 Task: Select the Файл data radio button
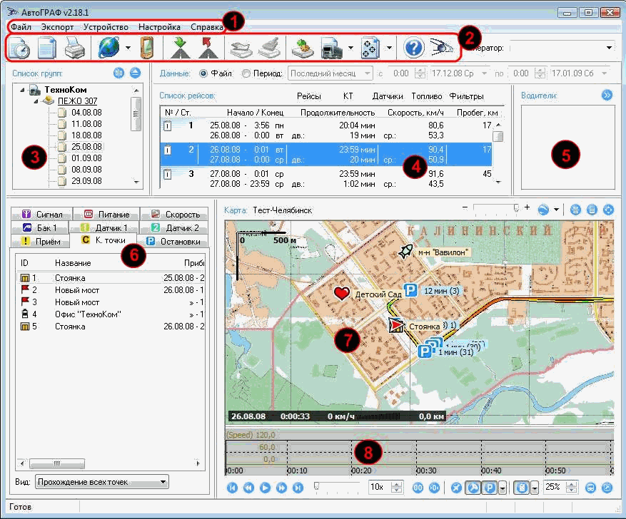(x=203, y=73)
